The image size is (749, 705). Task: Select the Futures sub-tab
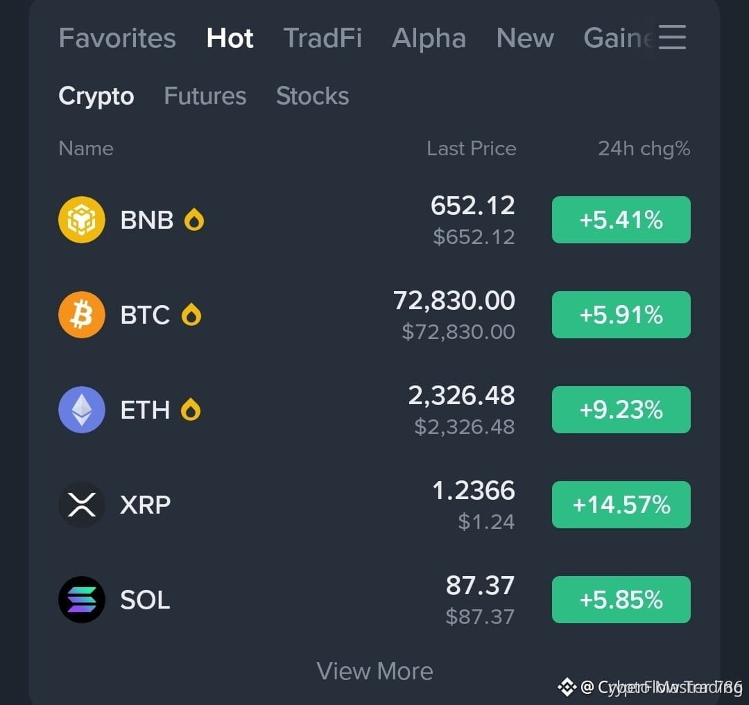[205, 96]
